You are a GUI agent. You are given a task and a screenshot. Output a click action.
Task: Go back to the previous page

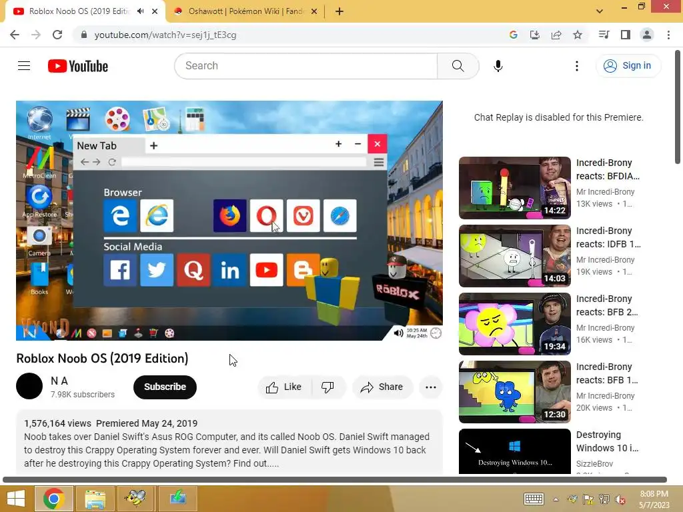click(15, 35)
